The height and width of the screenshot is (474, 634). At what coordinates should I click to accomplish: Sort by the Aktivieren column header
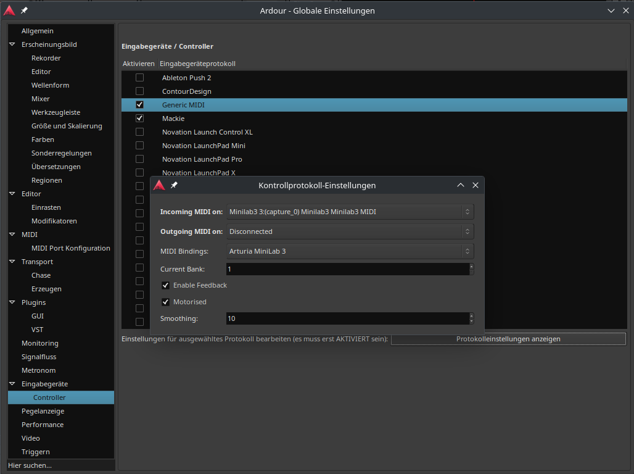click(139, 64)
